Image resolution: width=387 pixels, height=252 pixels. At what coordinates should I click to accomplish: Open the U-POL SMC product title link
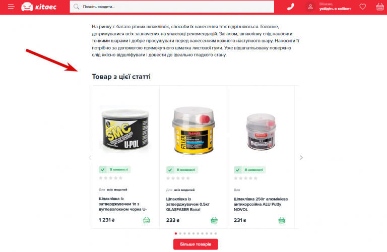(122, 204)
